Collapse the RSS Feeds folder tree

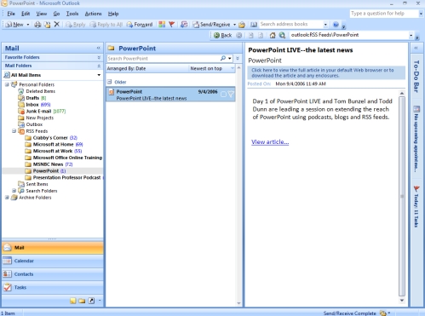click(x=14, y=131)
